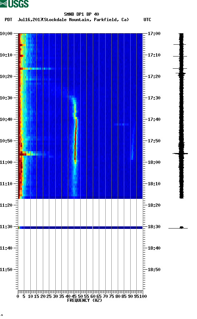Click the '18:50' UTC time label
Image resolution: width=197 pixels, height=319 pixels.
click(154, 270)
